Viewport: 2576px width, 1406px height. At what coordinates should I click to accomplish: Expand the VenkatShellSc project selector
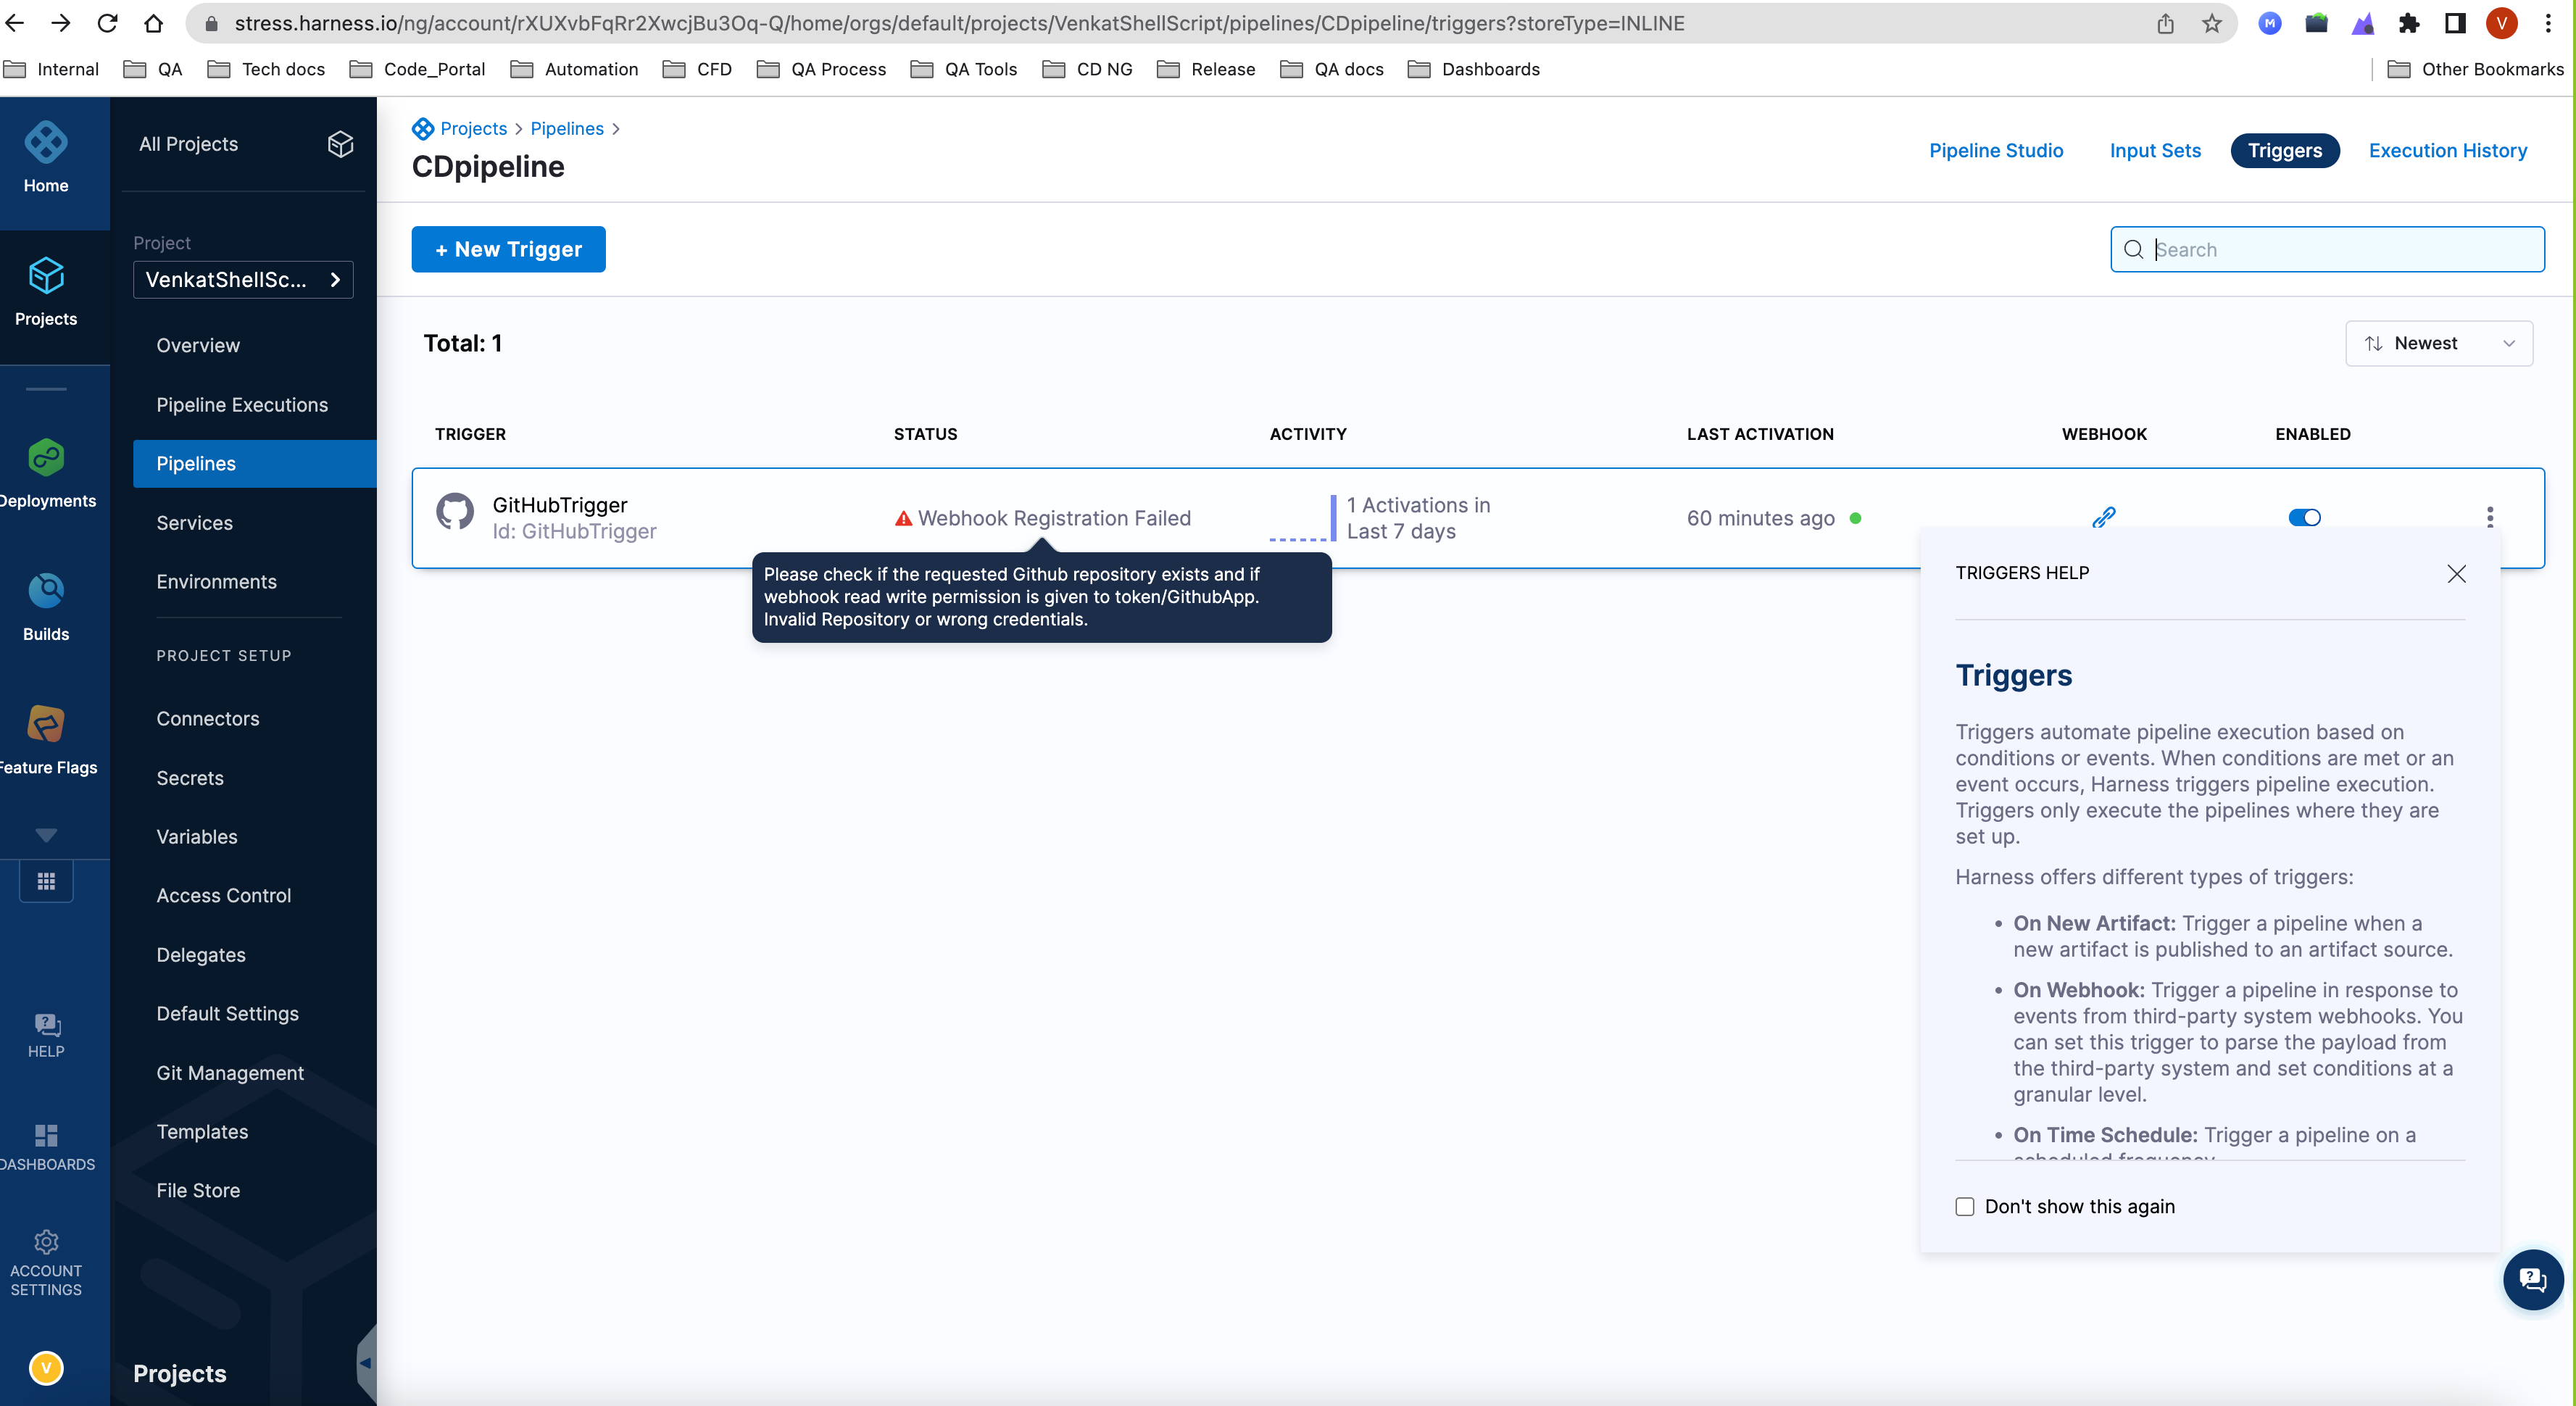point(243,280)
